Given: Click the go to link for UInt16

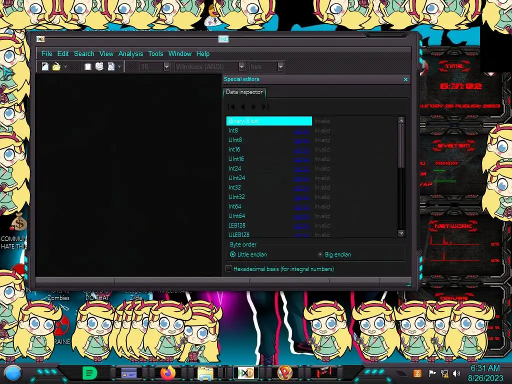Looking at the screenshot, I should [301, 159].
